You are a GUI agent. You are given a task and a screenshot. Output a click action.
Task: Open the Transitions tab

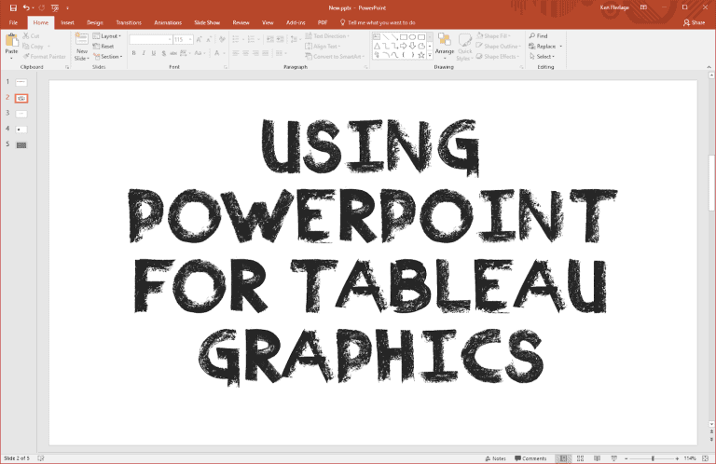pyautogui.click(x=129, y=22)
